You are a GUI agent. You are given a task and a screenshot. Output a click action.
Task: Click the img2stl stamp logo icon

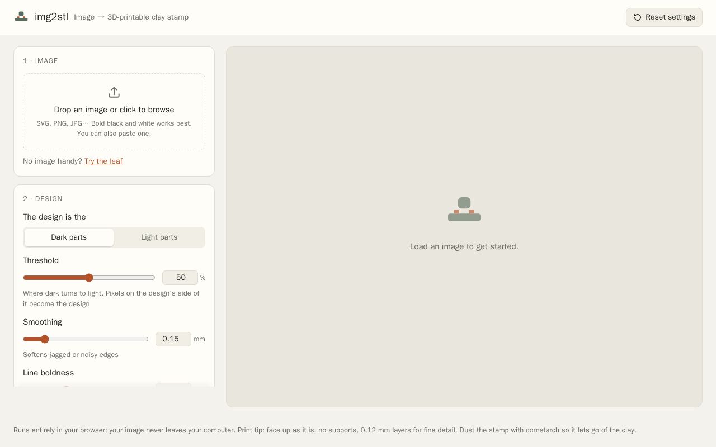point(21,17)
